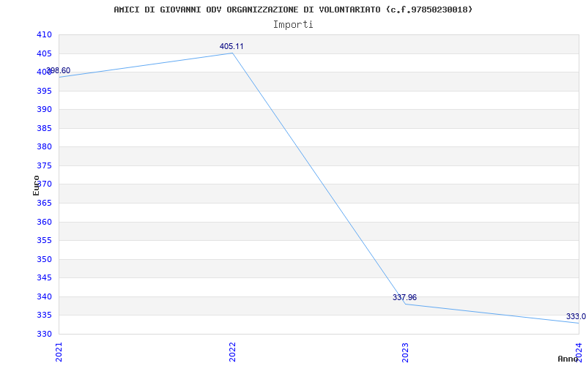Click the 360 y-axis tick label

pyautogui.click(x=44, y=222)
